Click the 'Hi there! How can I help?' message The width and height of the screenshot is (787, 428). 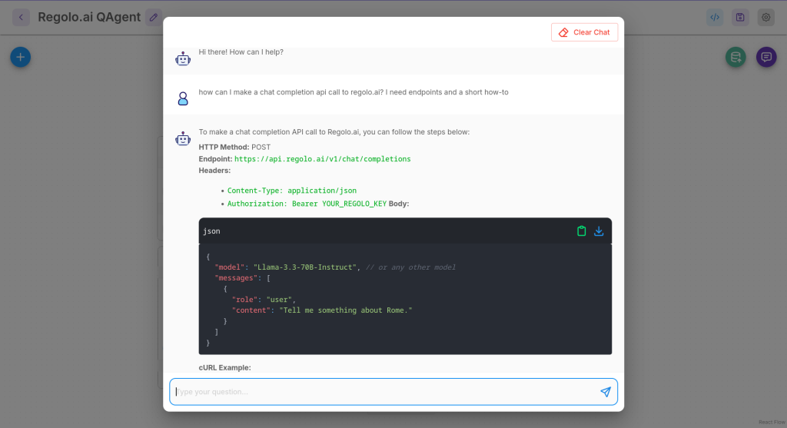241,52
